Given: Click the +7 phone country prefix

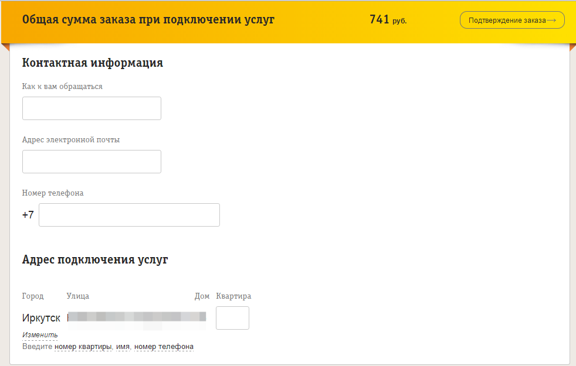Looking at the screenshot, I should click(x=28, y=215).
